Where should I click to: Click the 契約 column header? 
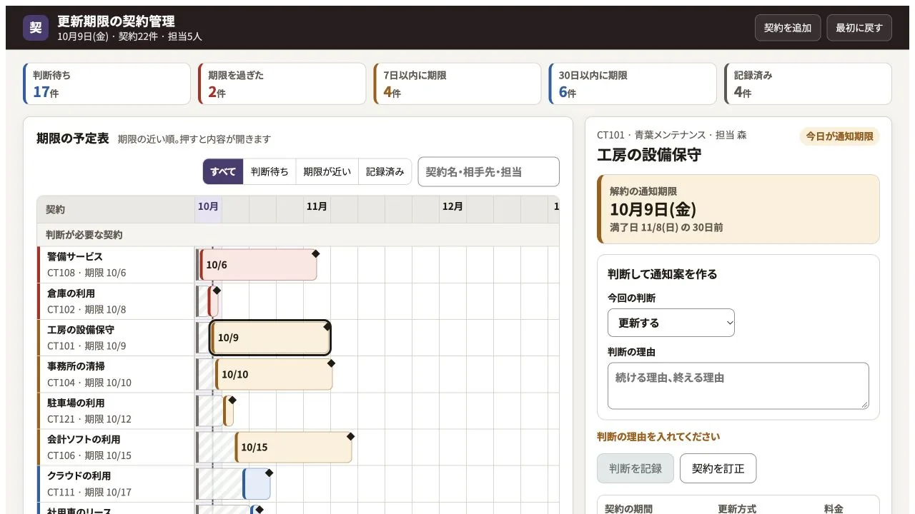pyautogui.click(x=116, y=209)
